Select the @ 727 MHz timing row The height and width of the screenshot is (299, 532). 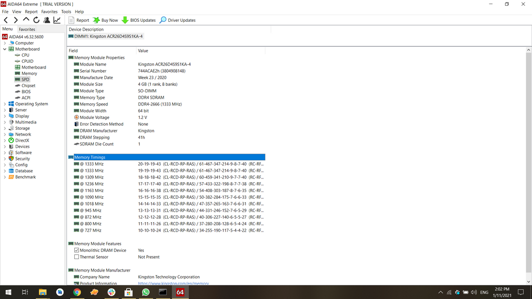167,230
